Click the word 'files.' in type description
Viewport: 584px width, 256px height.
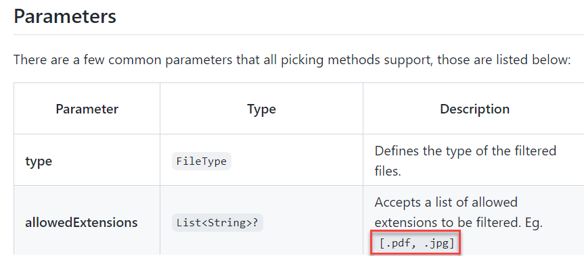(388, 172)
